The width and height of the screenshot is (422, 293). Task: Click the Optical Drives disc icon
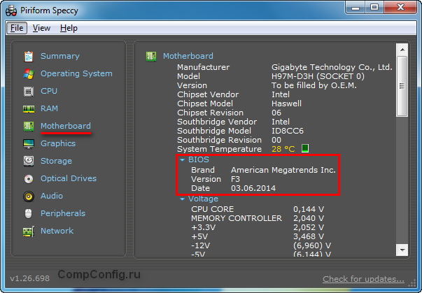click(29, 179)
